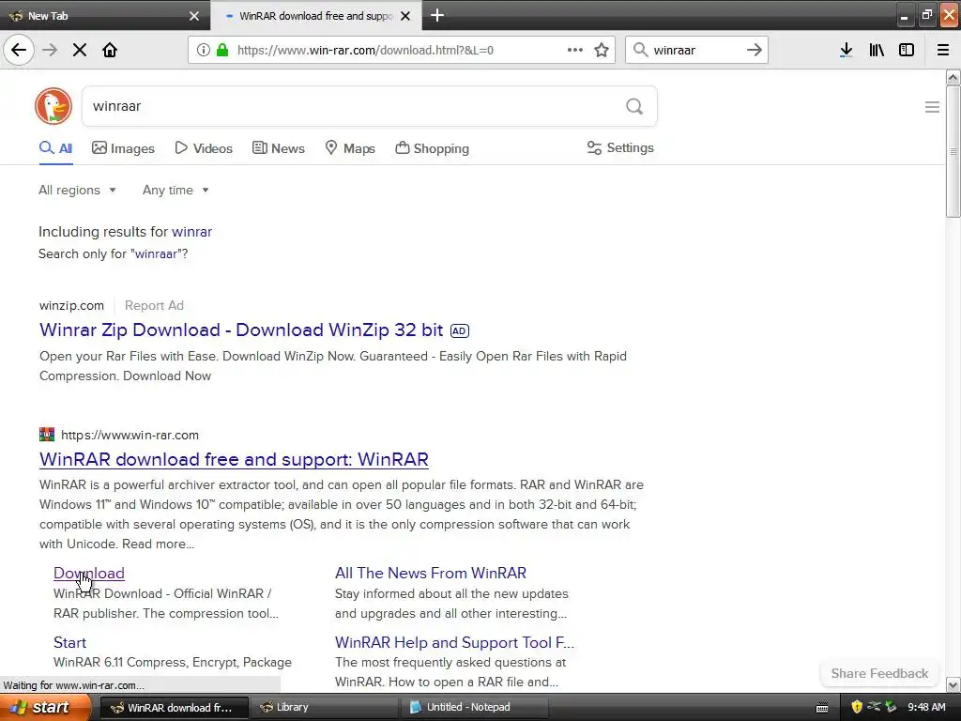Viewport: 961px width, 721px height.
Task: Click the green padlock security icon
Action: point(222,50)
